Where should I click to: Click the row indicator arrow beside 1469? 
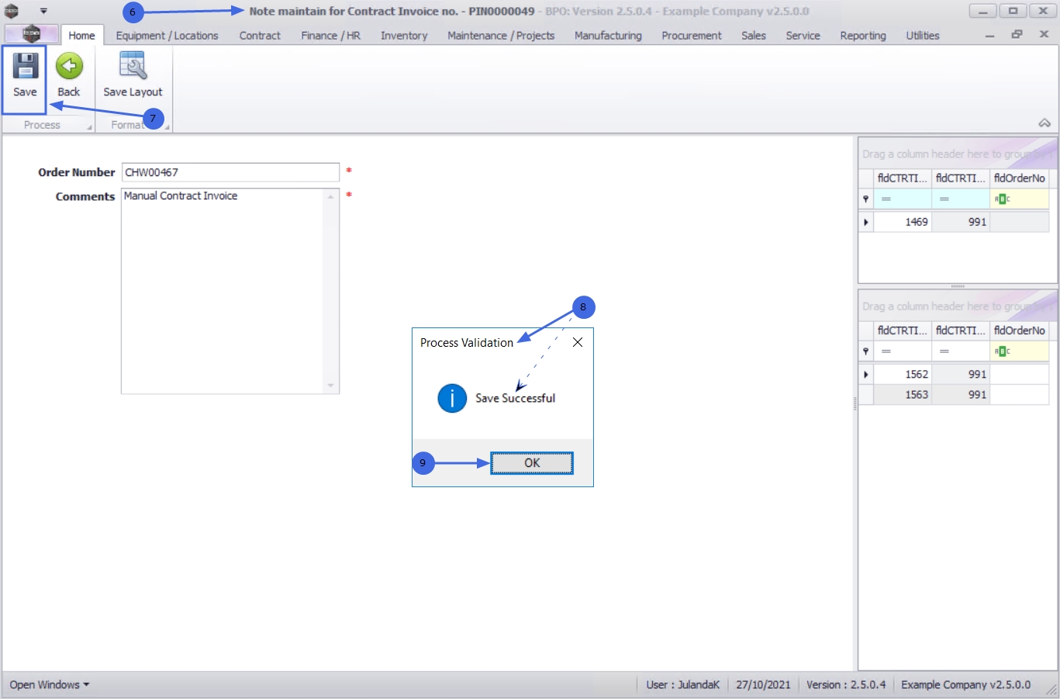click(866, 222)
